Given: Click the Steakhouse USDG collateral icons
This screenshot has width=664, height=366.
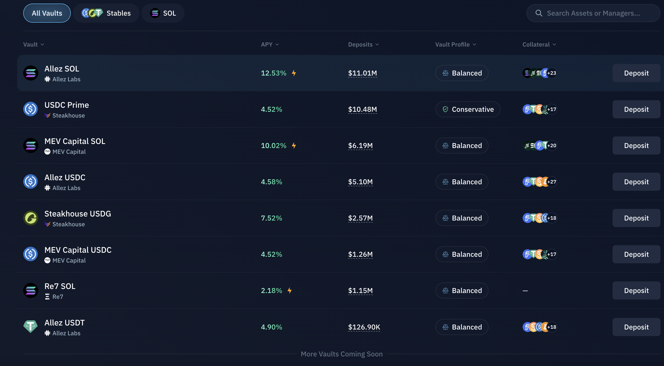Looking at the screenshot, I should [539, 218].
